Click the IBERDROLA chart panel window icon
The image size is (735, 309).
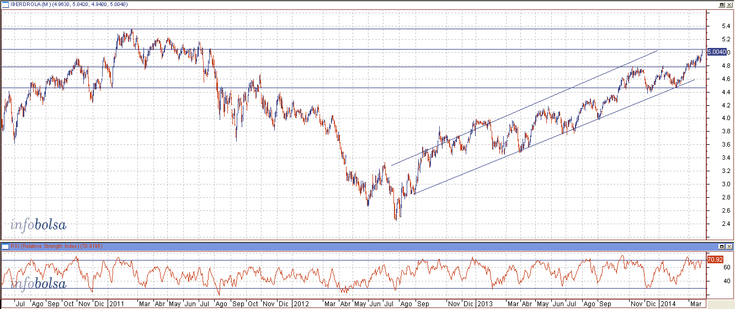point(5,4)
